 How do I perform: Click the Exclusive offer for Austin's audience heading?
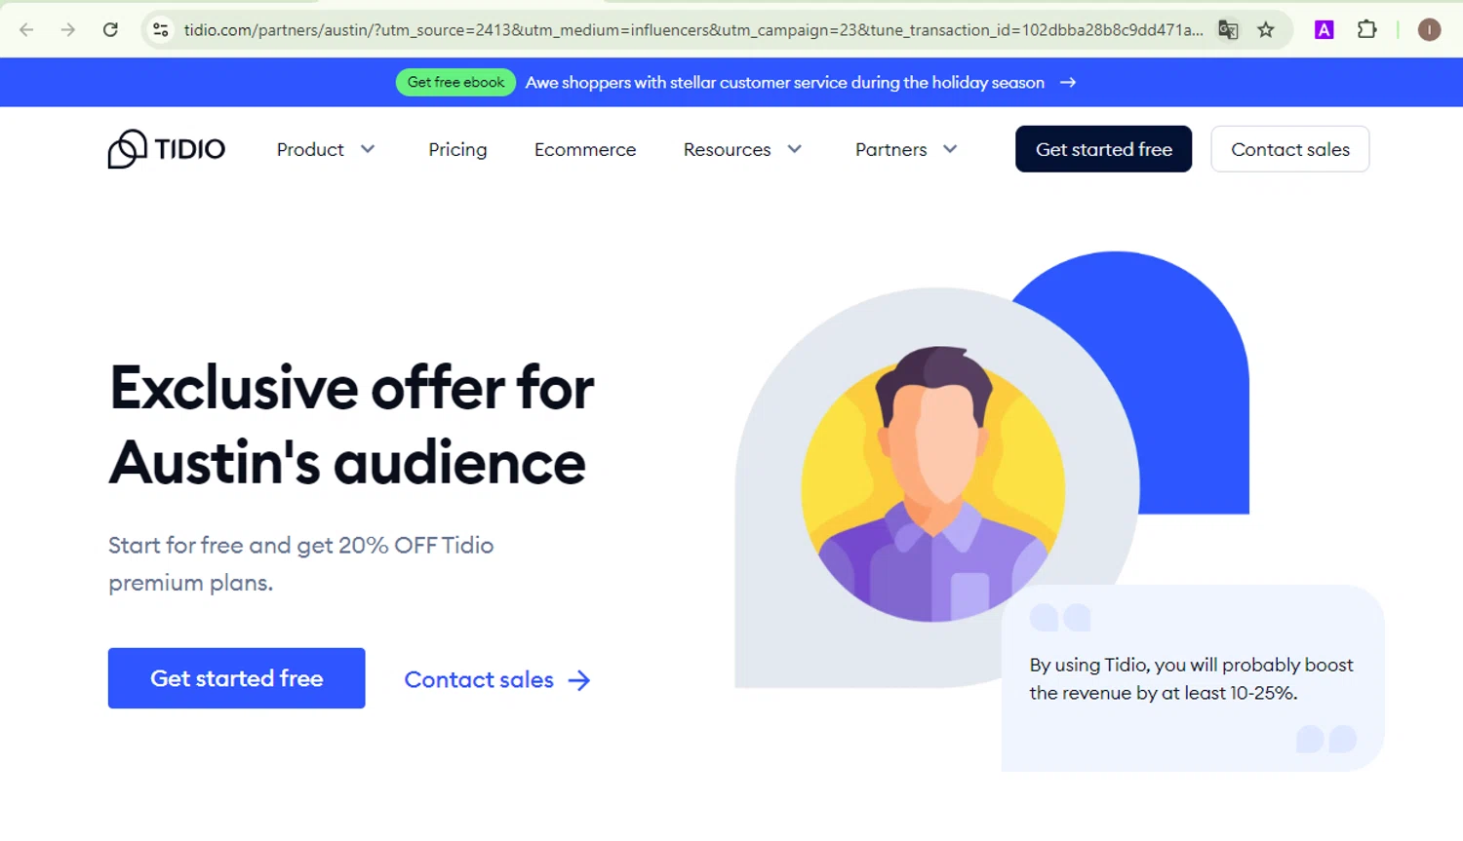351,425
